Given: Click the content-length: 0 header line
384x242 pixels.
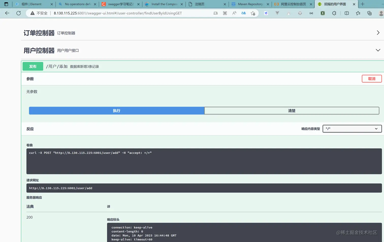Looking at the screenshot, I should tap(127, 232).
